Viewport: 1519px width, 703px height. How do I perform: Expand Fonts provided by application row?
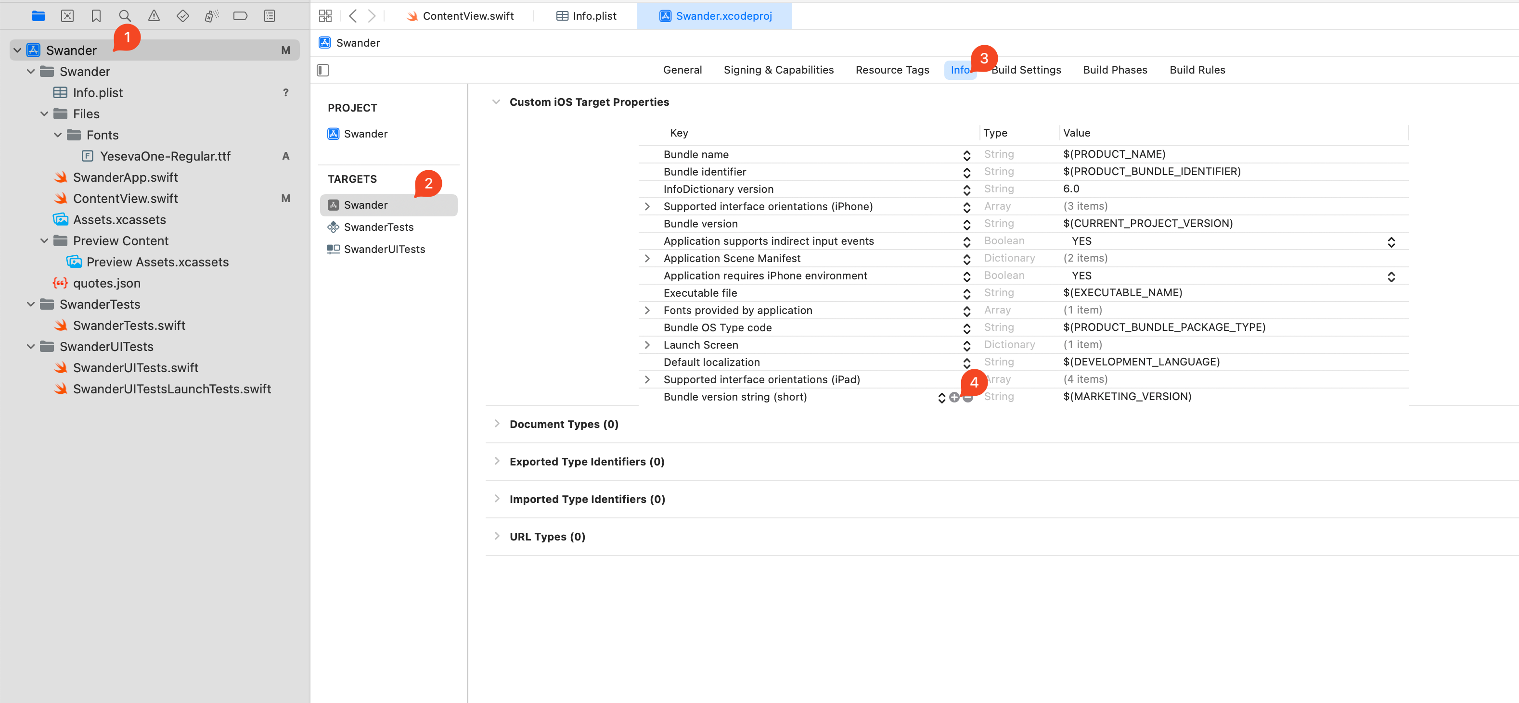[647, 311]
